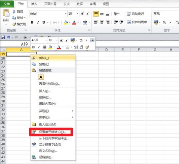The width and height of the screenshot is (179, 164).
Task: Switch to 公式 Formulas tab
Action: [x=67, y=4]
